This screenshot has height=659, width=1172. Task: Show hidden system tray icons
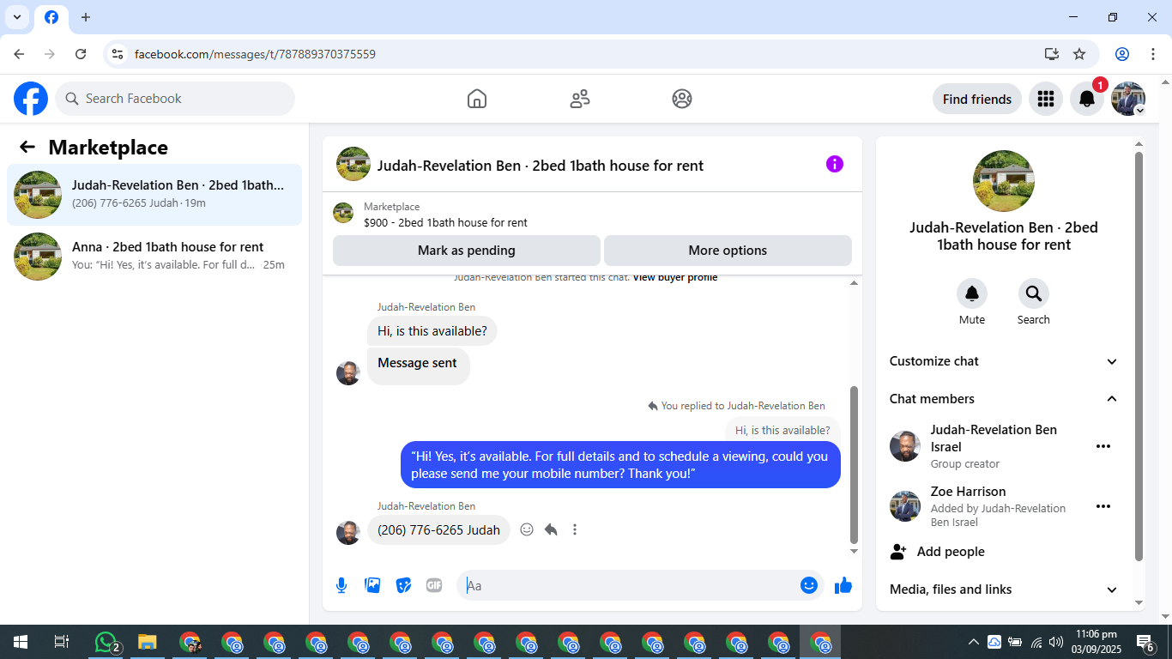click(x=974, y=642)
